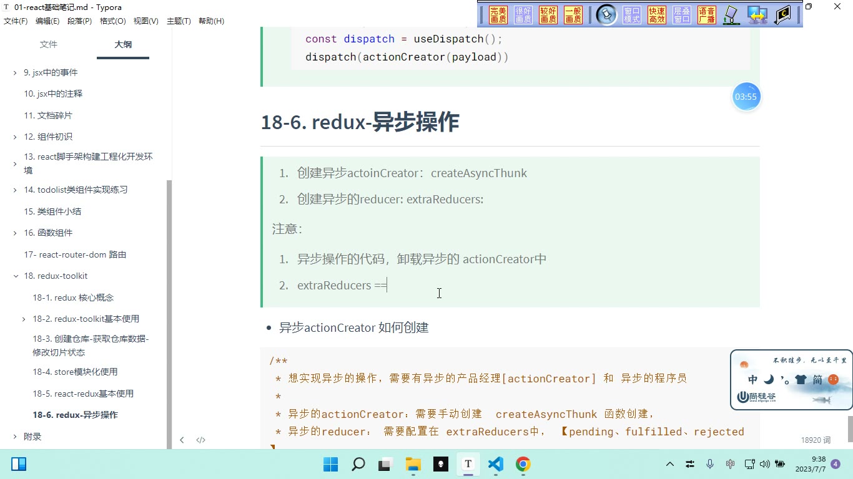853x479 pixels.
Task: Expand the 16. 函数组件 outline item
Action: pyautogui.click(x=16, y=233)
